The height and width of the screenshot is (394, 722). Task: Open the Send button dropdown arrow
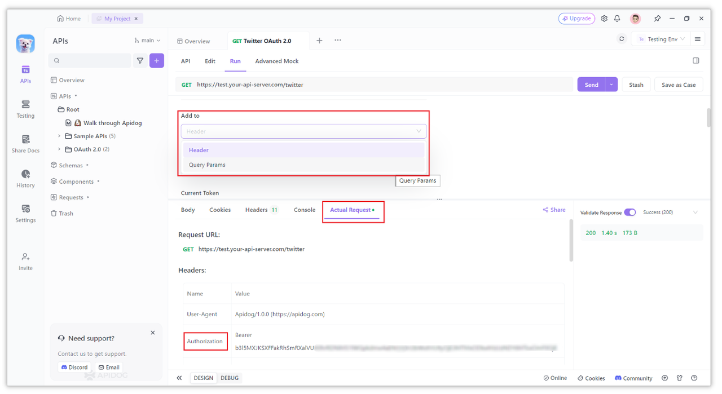(x=611, y=85)
